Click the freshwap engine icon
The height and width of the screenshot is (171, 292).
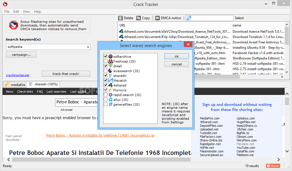coord(111,61)
